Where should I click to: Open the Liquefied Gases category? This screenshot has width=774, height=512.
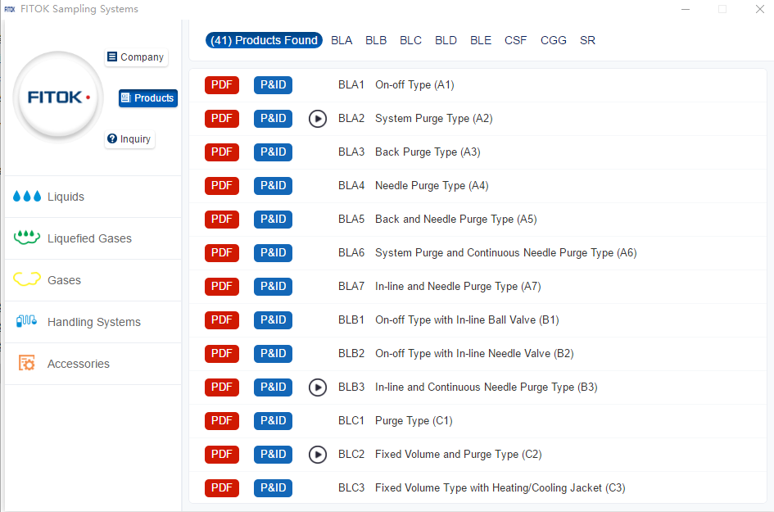point(88,238)
